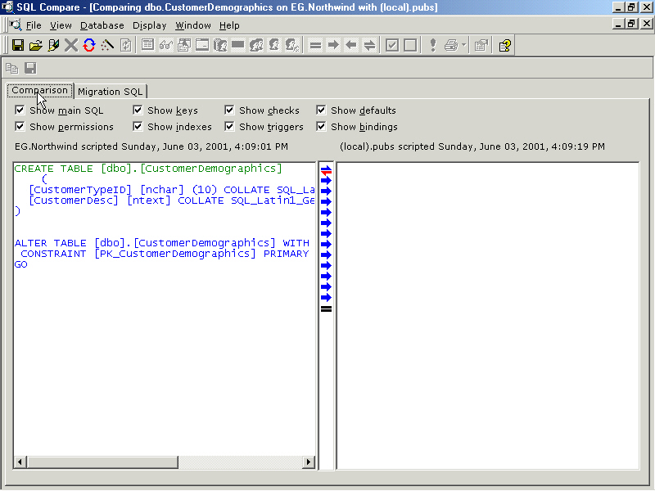The width and height of the screenshot is (655, 491).
Task: Click the eyeglasses view icon
Action: click(x=166, y=45)
